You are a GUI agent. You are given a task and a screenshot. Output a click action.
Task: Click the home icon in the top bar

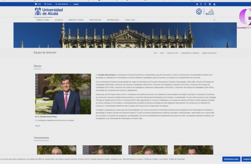click(x=197, y=4)
